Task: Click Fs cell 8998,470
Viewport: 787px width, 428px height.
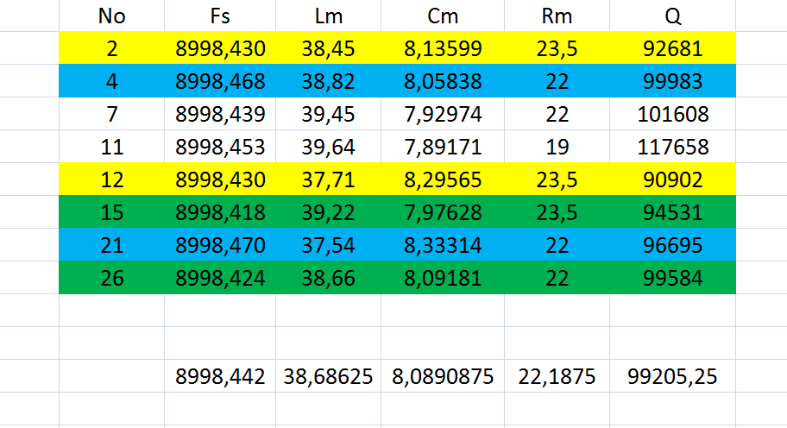Action: pos(220,245)
